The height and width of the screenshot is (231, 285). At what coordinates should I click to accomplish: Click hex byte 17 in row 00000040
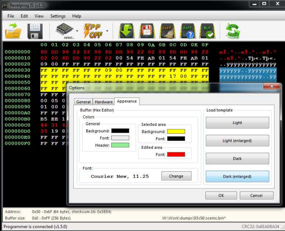[x=173, y=76]
